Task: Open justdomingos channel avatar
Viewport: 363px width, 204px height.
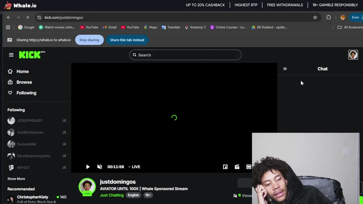Action: tap(87, 187)
